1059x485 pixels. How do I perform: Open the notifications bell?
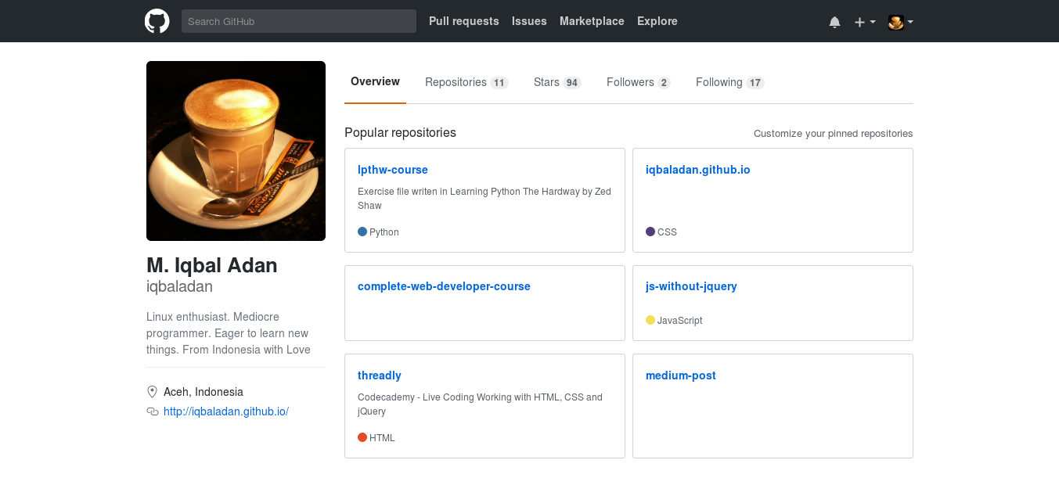(x=834, y=22)
